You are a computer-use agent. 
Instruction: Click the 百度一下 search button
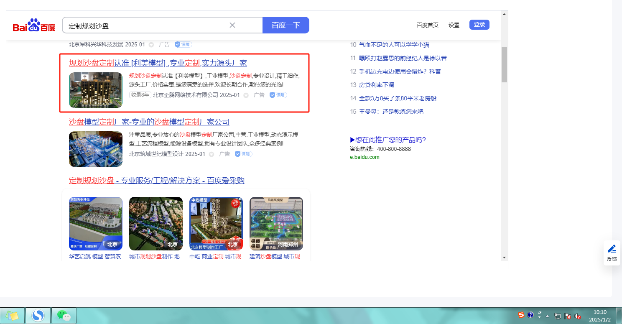[x=286, y=25]
